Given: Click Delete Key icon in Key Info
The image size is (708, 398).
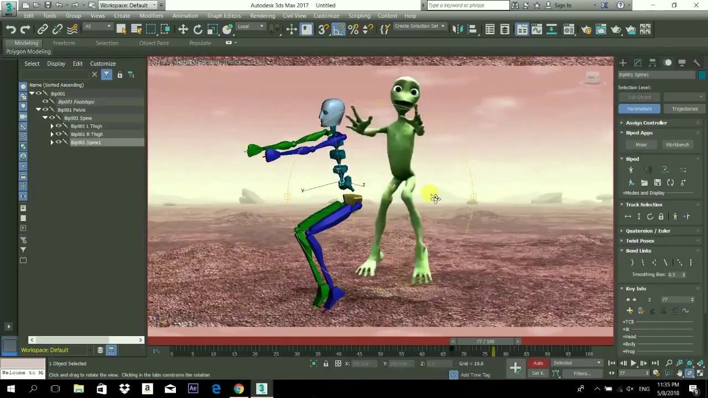Looking at the screenshot, I should coord(641,311).
